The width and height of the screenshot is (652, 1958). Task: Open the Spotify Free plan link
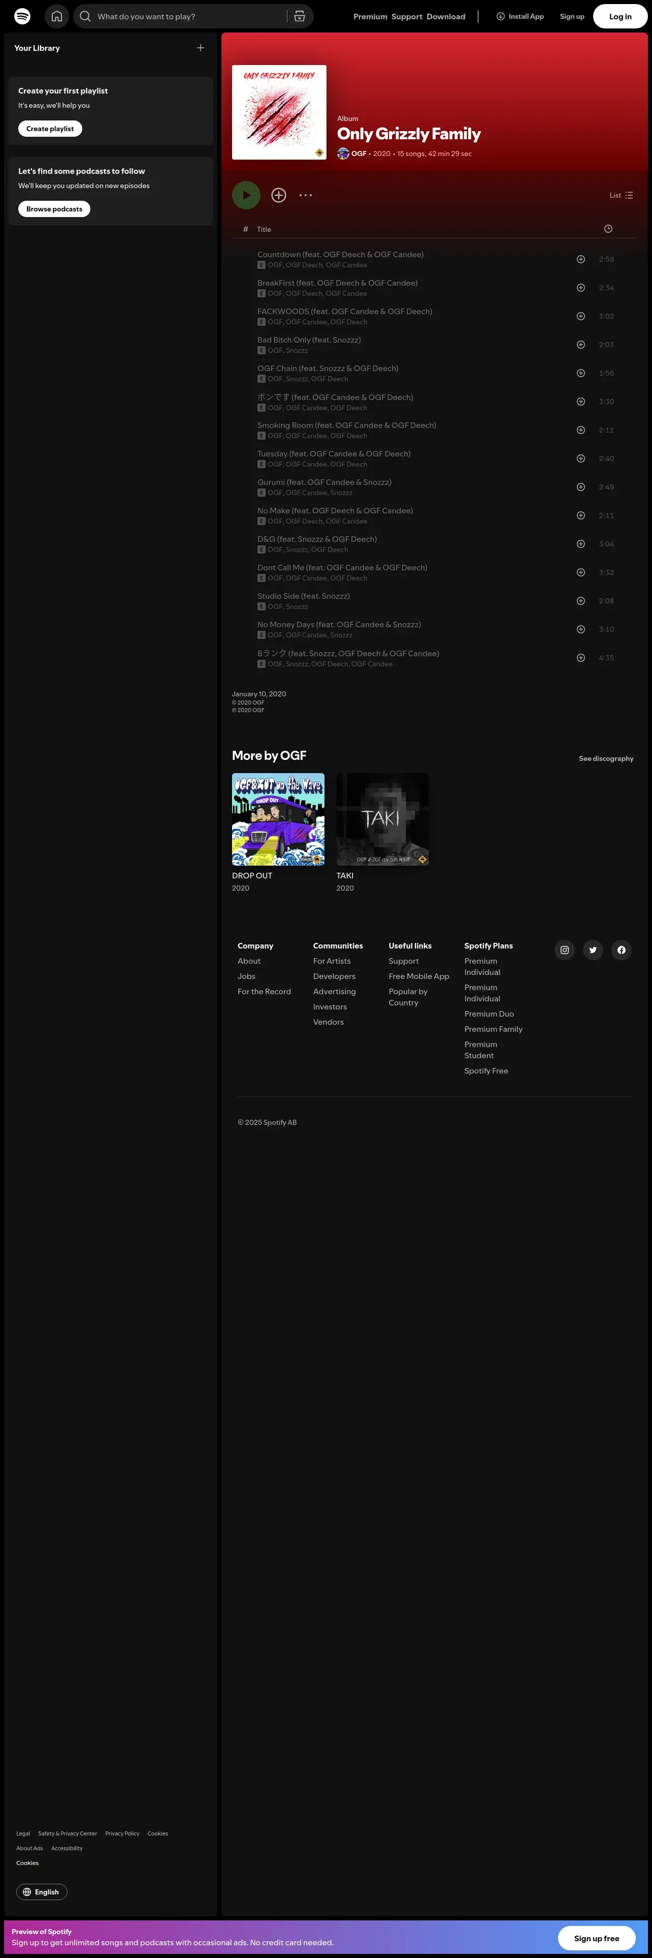(x=486, y=1071)
